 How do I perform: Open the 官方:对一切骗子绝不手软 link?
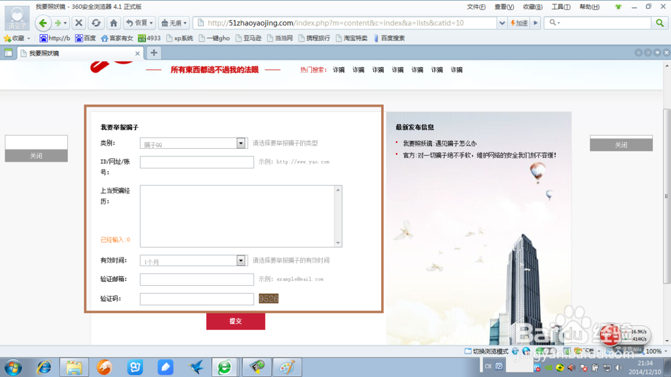click(x=479, y=156)
